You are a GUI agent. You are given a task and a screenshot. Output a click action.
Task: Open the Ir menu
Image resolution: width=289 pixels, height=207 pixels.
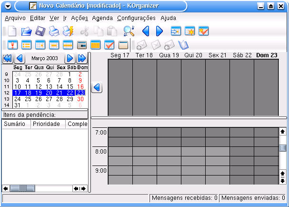(65, 18)
